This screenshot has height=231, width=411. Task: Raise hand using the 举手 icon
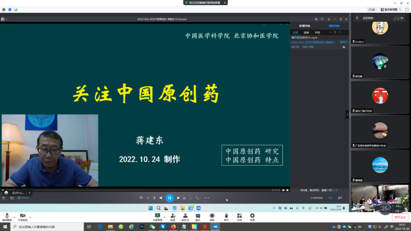tap(226, 216)
